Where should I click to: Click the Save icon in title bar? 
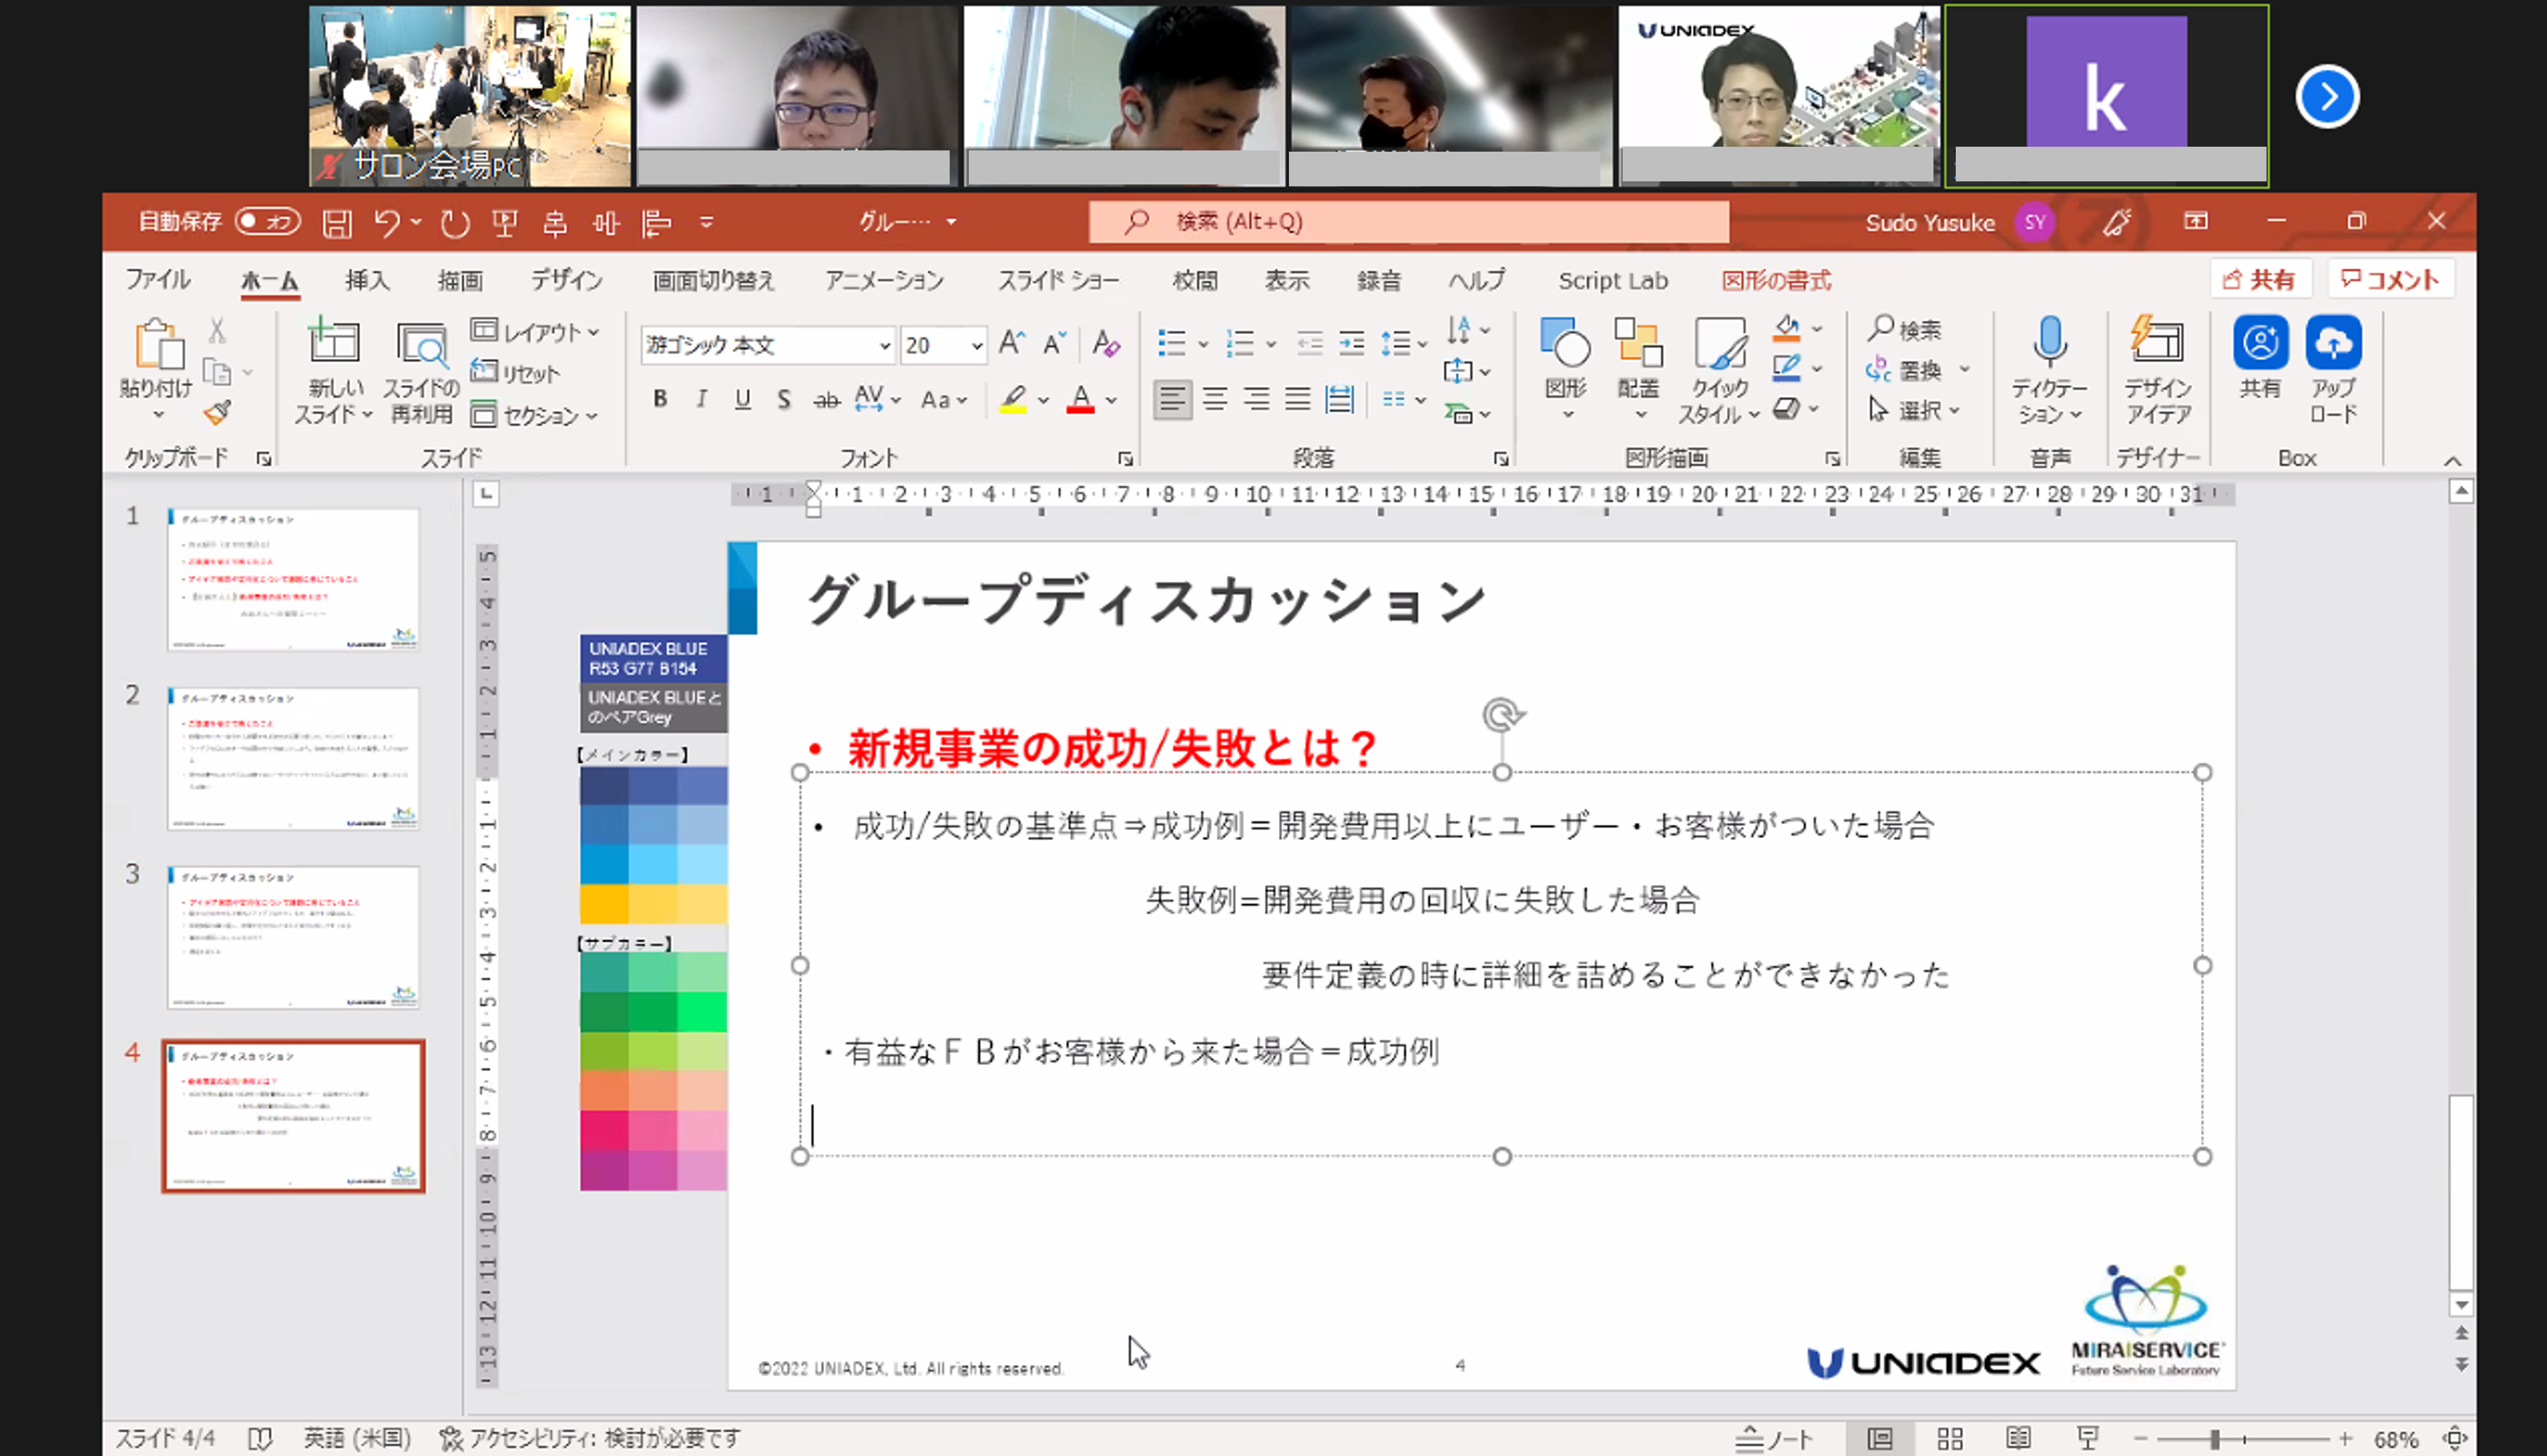click(337, 223)
